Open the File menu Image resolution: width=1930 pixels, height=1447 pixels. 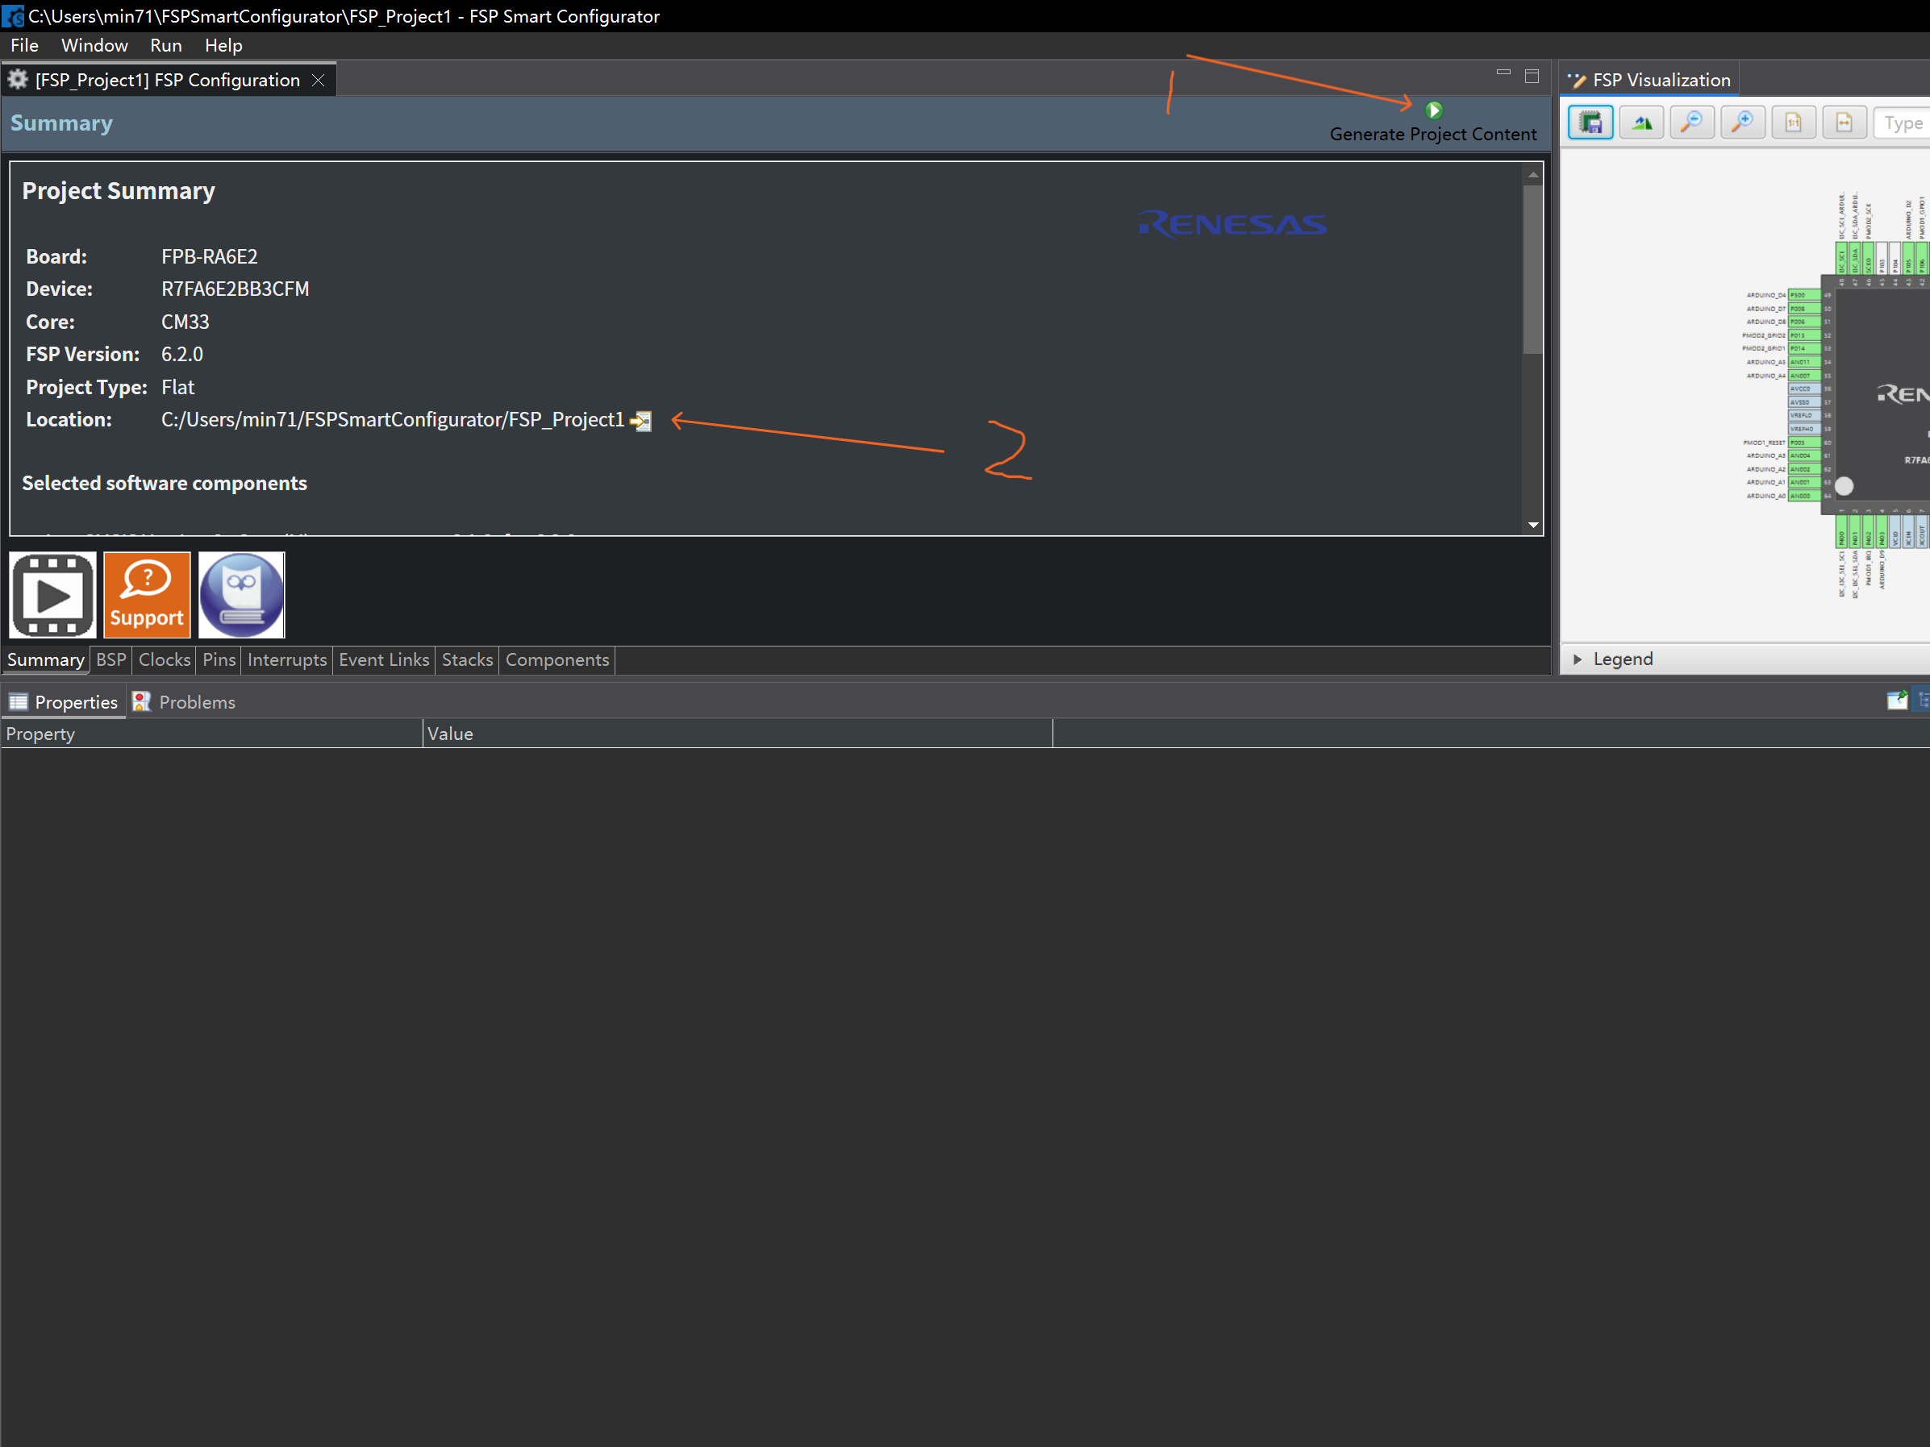pos(24,45)
